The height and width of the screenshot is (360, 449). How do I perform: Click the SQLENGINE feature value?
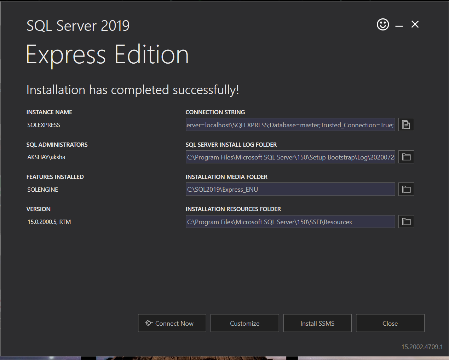(42, 190)
